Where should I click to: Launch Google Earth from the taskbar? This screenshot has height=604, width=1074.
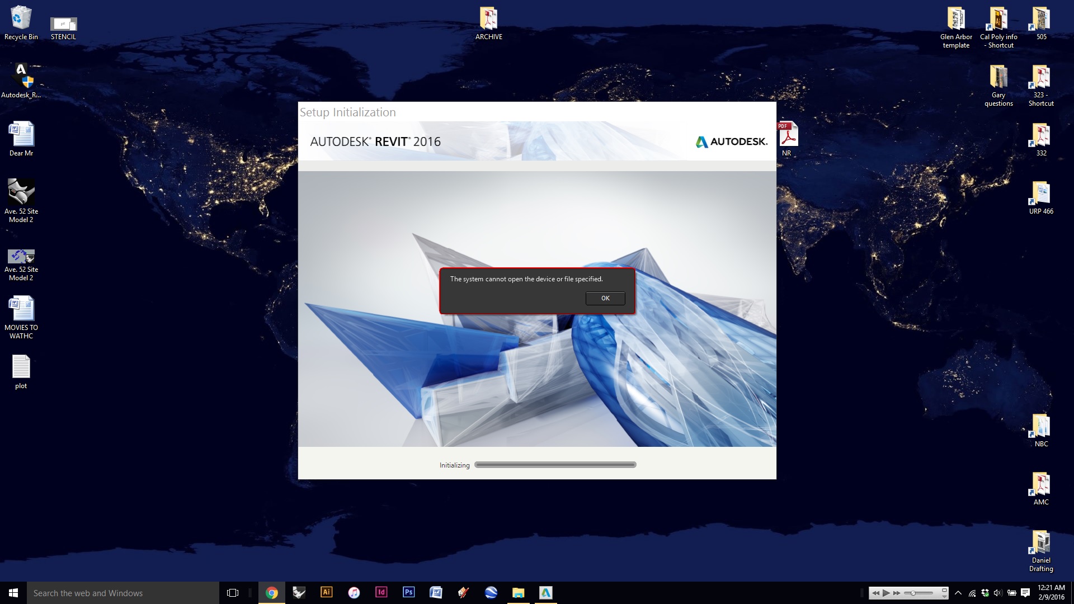[x=491, y=593]
